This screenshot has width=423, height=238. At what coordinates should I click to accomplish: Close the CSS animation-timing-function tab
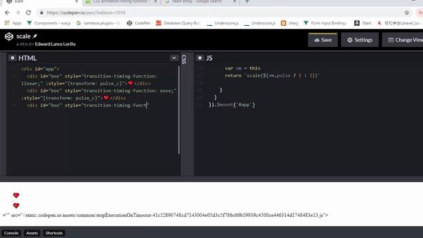coord(155,1)
